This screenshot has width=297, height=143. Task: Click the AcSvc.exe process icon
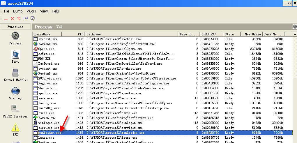[x=35, y=54]
